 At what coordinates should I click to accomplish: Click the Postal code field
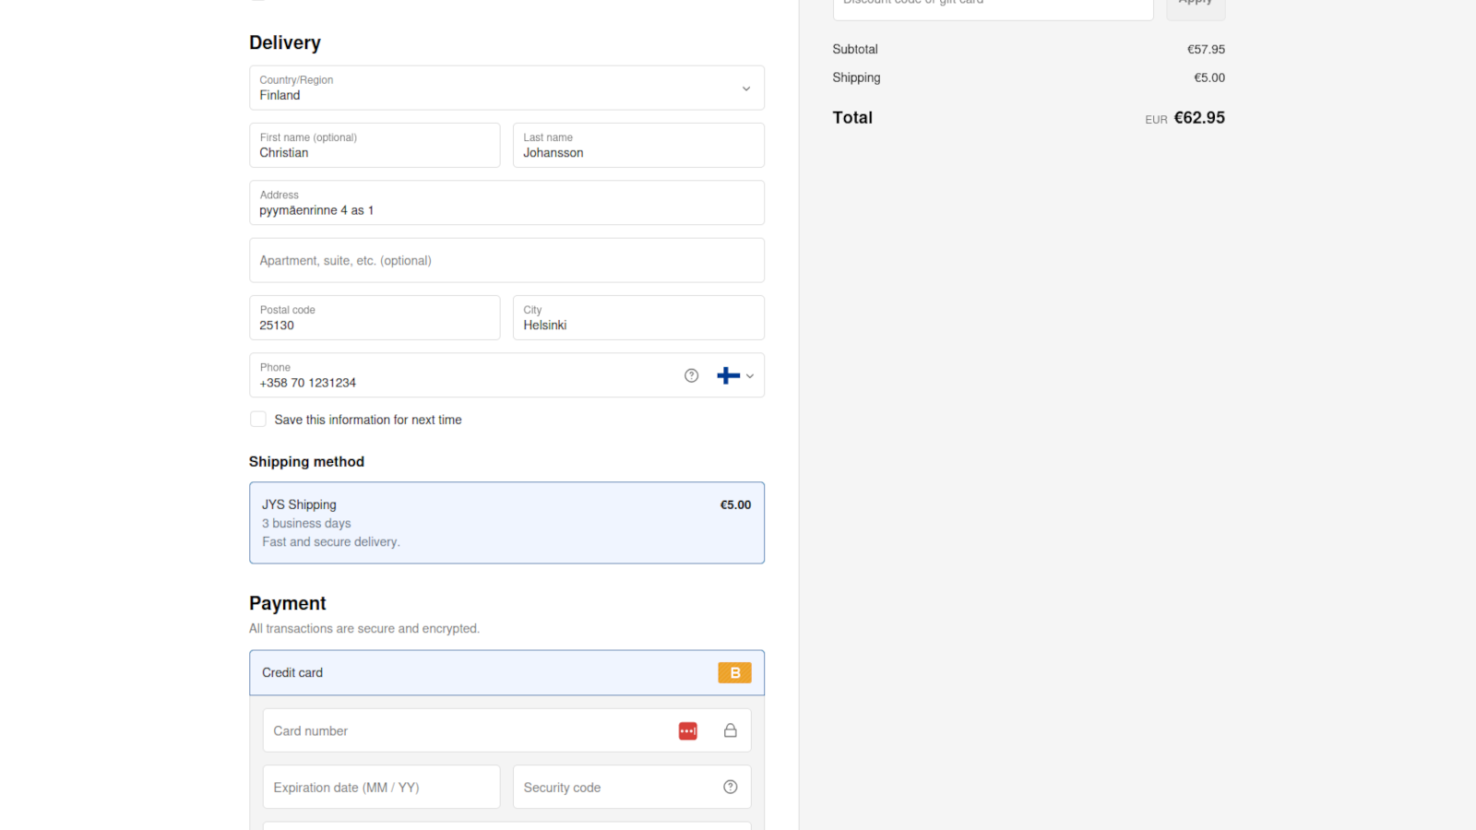click(x=375, y=318)
